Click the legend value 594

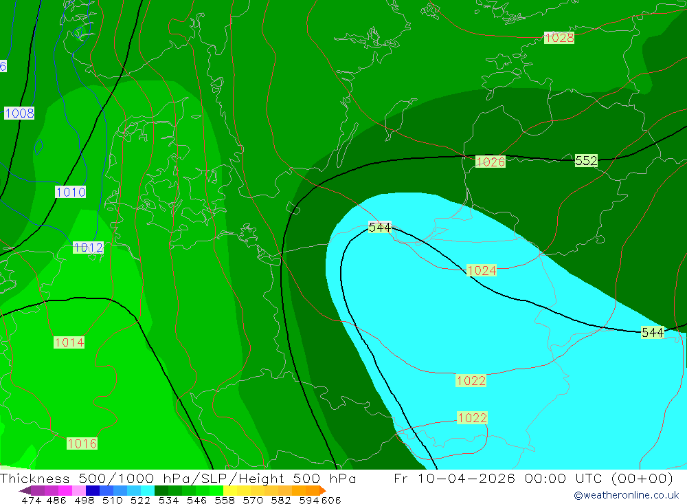point(309,501)
